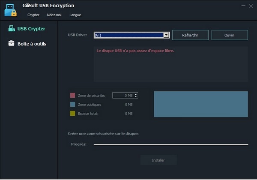Click the Rafra?chir button

pyautogui.click(x=190, y=35)
